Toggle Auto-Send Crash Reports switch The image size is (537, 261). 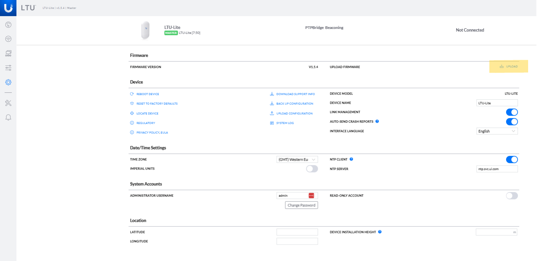(512, 122)
